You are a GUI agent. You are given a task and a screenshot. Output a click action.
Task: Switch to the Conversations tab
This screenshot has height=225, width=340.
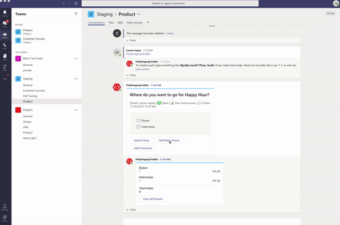coord(96,22)
